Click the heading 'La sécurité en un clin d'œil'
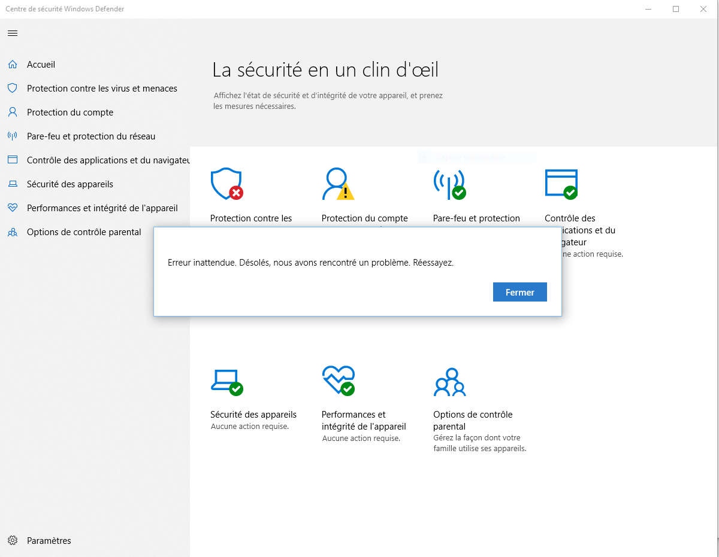This screenshot has width=719, height=557. pyautogui.click(x=325, y=70)
